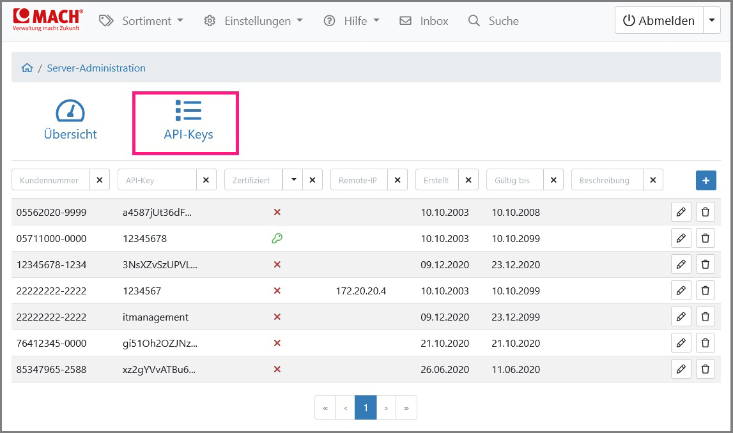
Task: Expand the Sortiment menu
Action: click(x=142, y=20)
